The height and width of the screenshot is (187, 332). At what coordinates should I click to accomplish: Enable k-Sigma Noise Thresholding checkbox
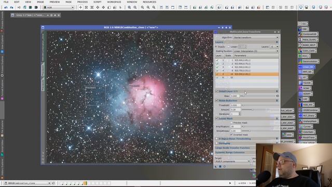pos(217,139)
